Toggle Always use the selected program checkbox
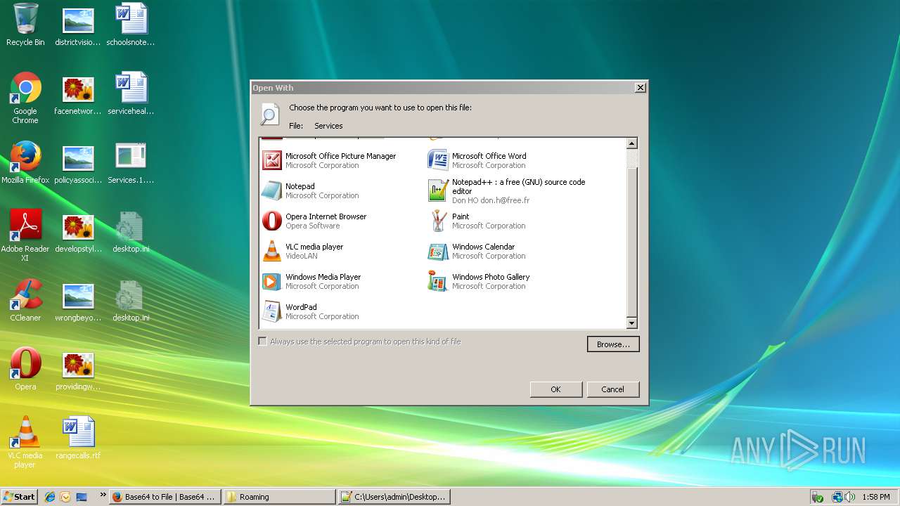This screenshot has height=506, width=900. (x=263, y=342)
